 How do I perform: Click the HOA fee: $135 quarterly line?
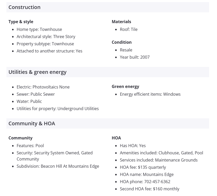tap(143, 167)
